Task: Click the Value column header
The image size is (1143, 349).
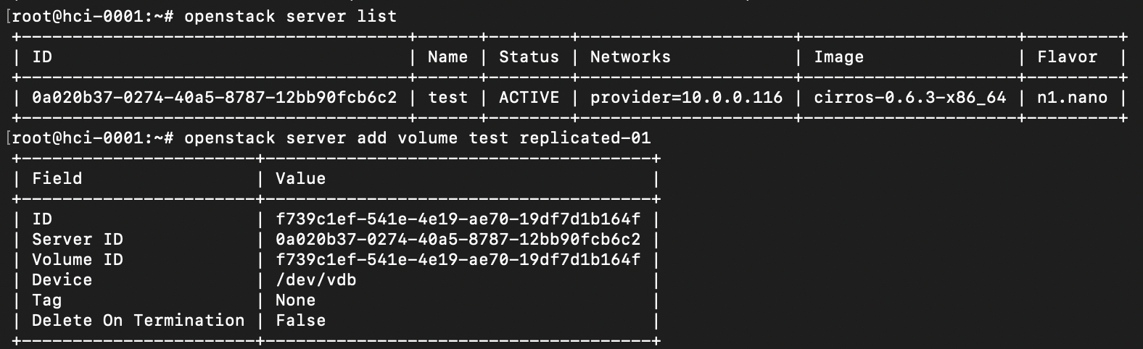Action: [300, 179]
